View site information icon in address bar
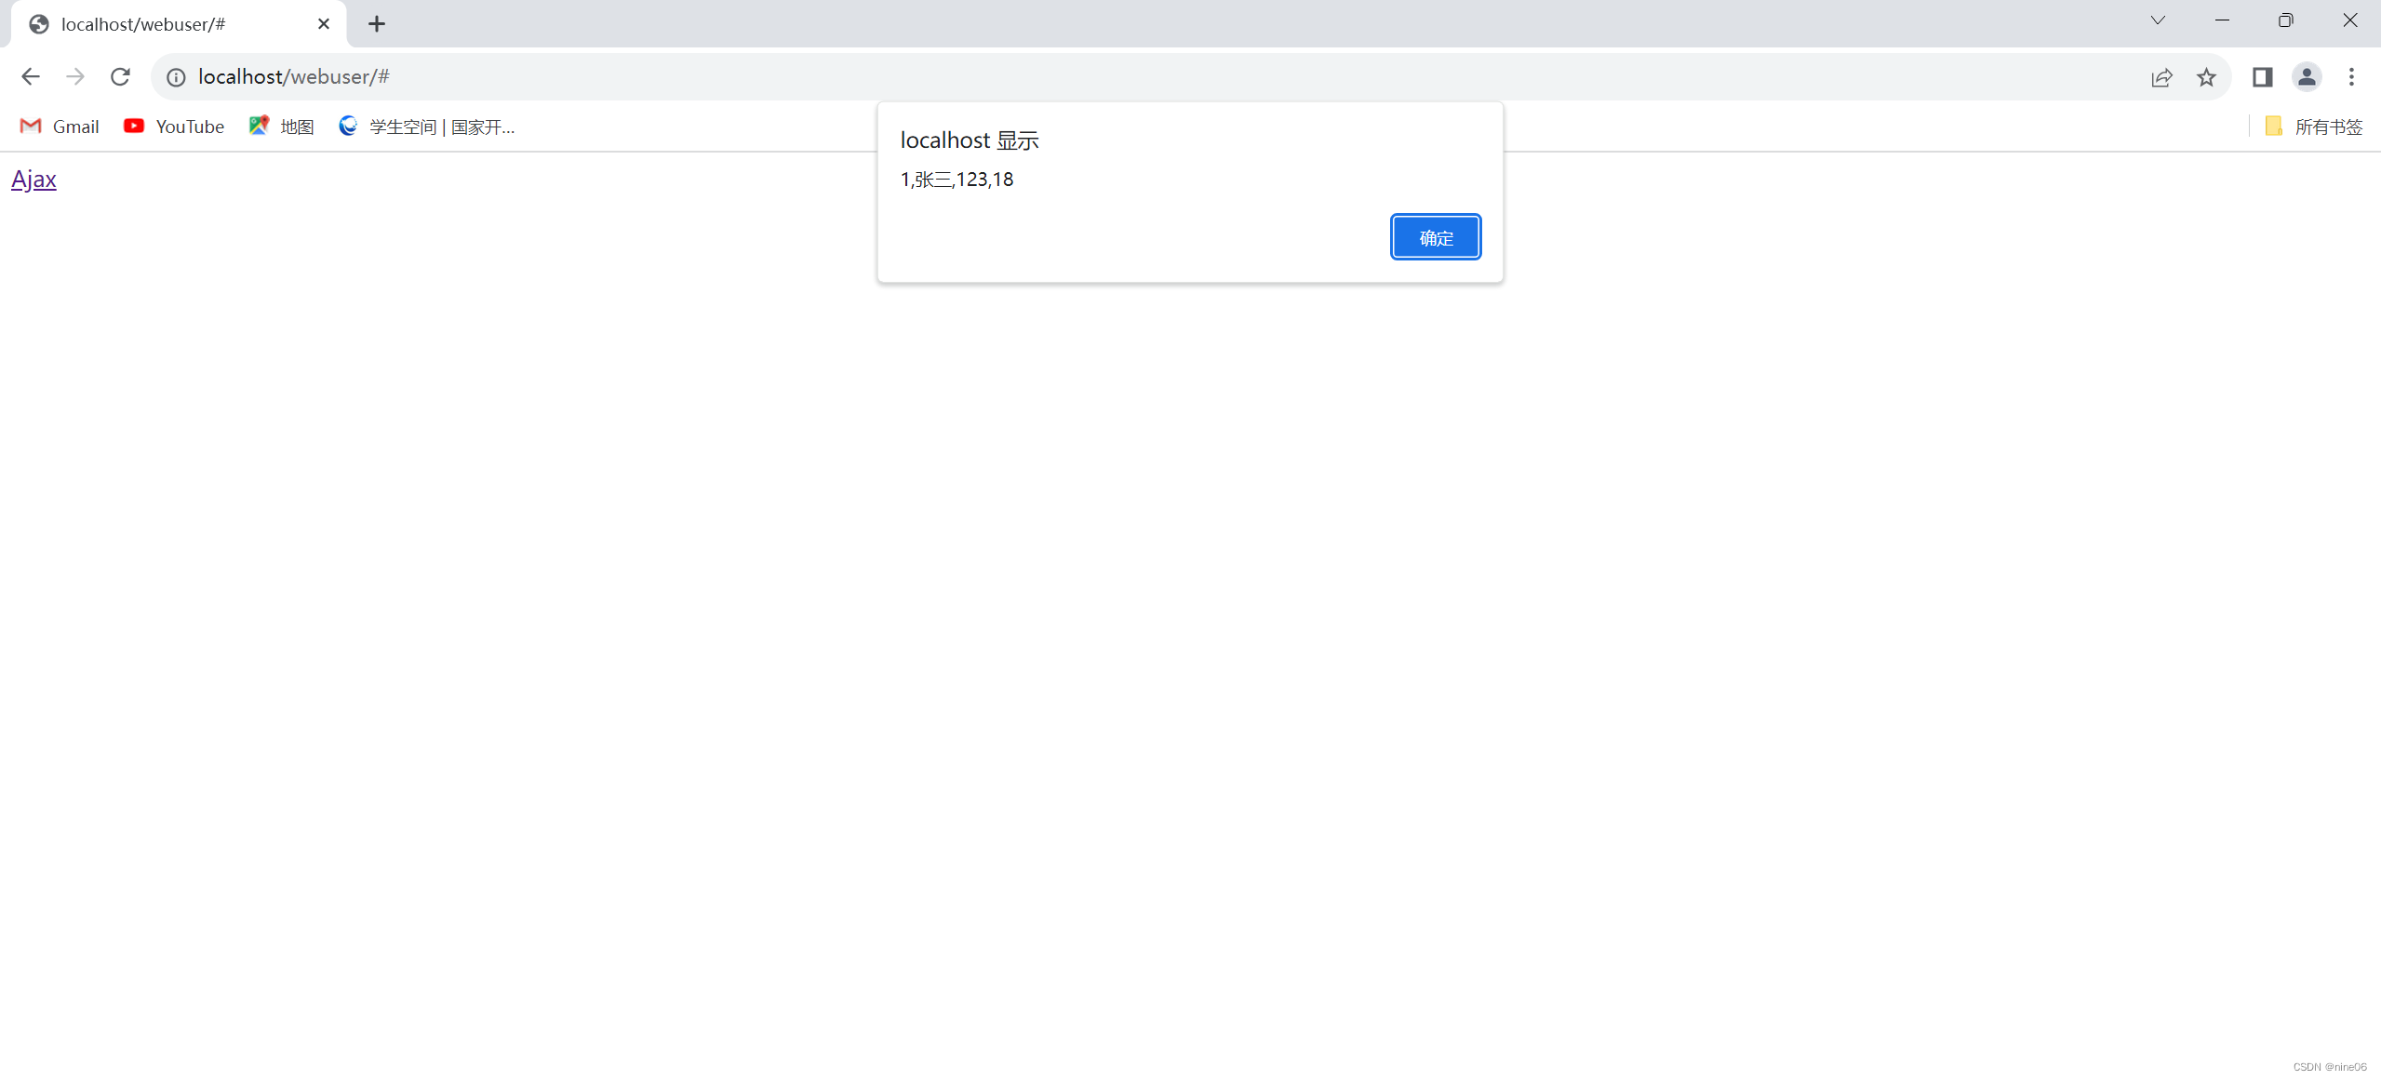 click(176, 77)
